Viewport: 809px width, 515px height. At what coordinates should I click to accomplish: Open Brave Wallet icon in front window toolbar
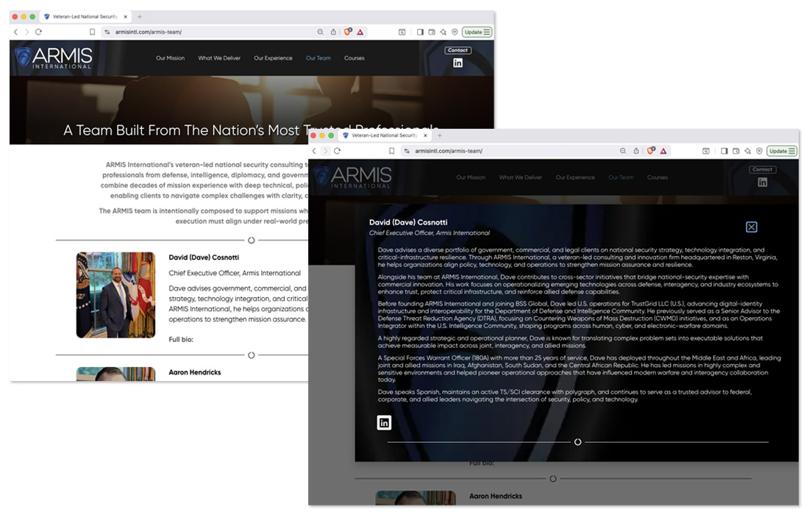pyautogui.click(x=735, y=152)
